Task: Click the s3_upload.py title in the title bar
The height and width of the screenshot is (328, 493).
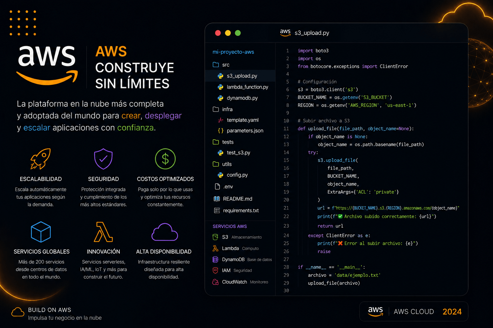Action: point(312,33)
